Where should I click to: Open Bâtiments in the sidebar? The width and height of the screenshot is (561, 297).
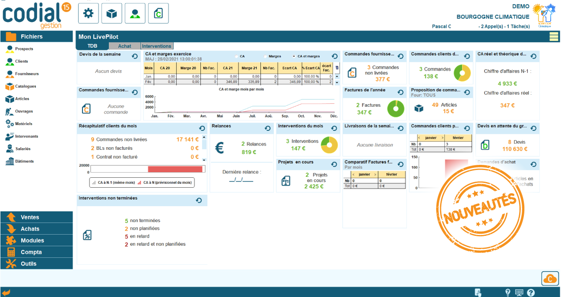[x=19, y=161]
